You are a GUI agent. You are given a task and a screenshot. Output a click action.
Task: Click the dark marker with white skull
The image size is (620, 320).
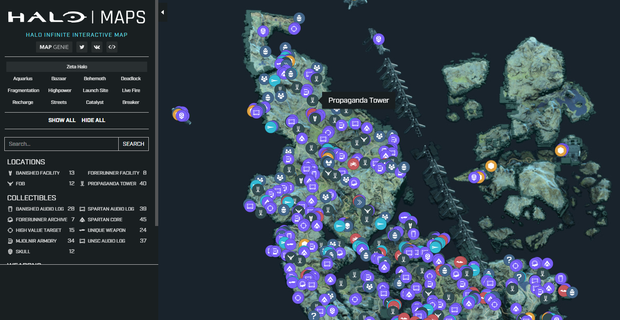pos(347,226)
